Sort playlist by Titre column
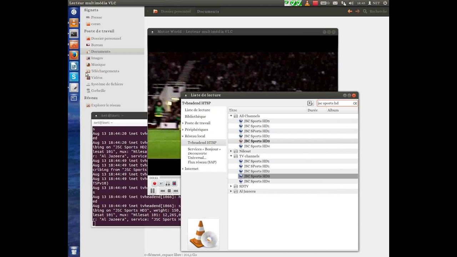The image size is (457, 257). 267,110
